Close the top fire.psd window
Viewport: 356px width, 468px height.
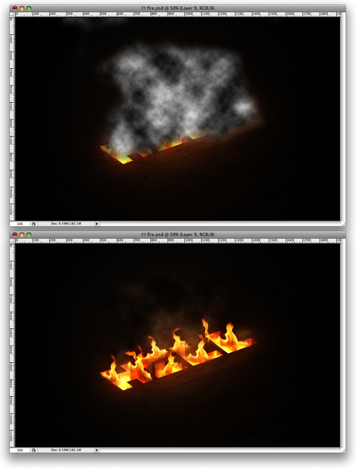coord(15,9)
